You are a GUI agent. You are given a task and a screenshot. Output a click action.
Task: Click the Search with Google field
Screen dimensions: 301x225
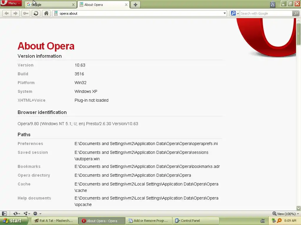[266, 13]
